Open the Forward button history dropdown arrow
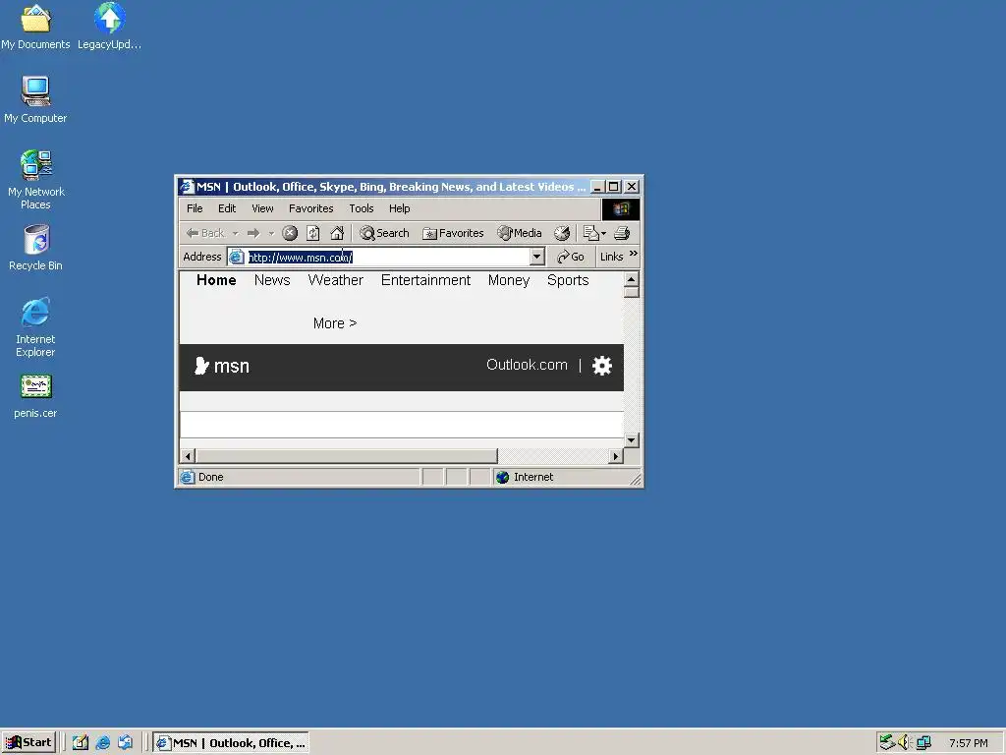 271,233
